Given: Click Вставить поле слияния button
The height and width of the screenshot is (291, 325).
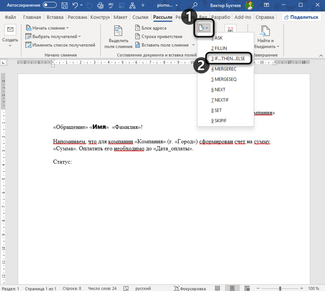Looking at the screenshot, I should pyautogui.click(x=162, y=45).
